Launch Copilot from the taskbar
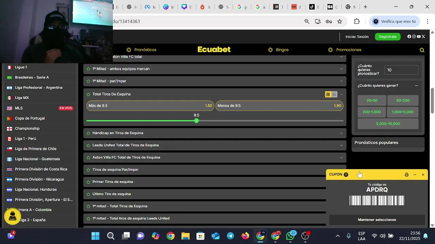This screenshot has height=244, width=435. click(155, 236)
